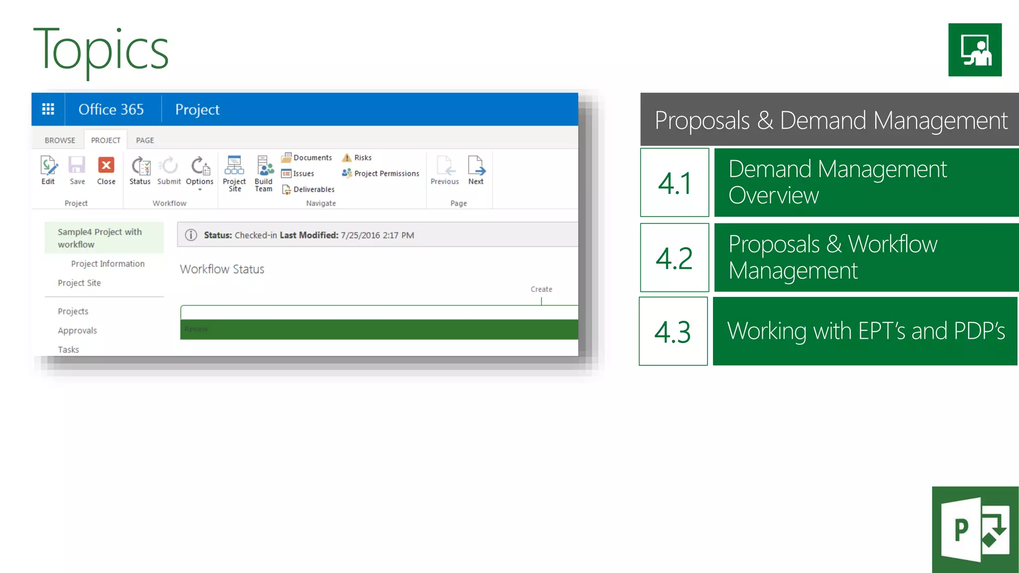Open Approvals sidebar link
The height and width of the screenshot is (573, 1019).
77,330
